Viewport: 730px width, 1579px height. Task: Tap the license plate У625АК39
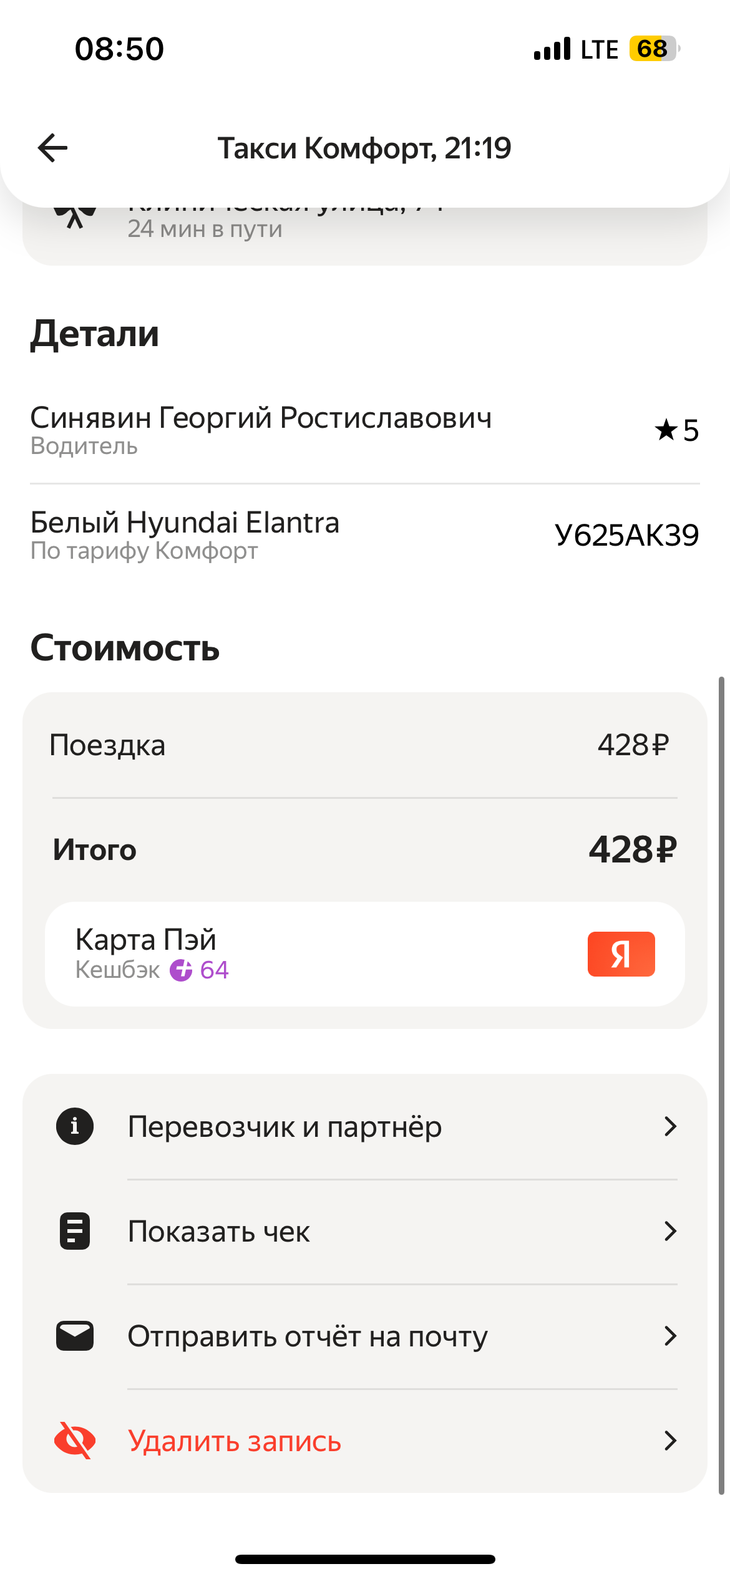point(627,535)
